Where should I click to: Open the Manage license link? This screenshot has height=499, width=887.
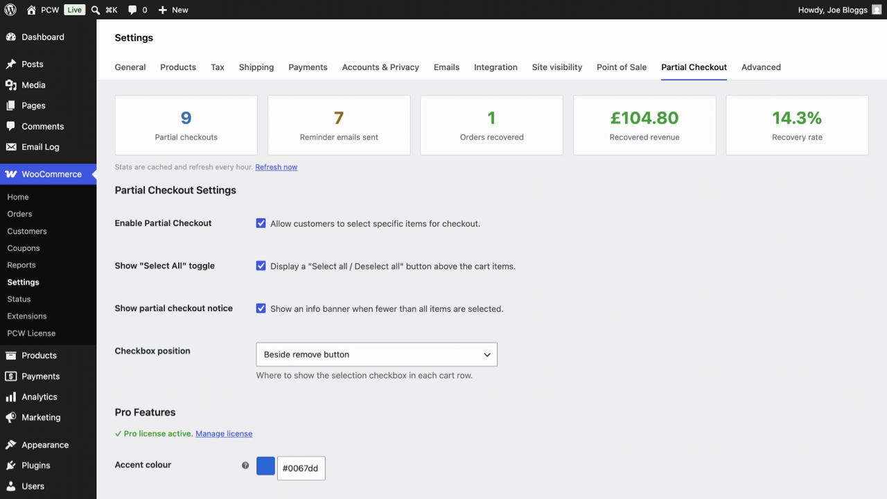coord(223,433)
